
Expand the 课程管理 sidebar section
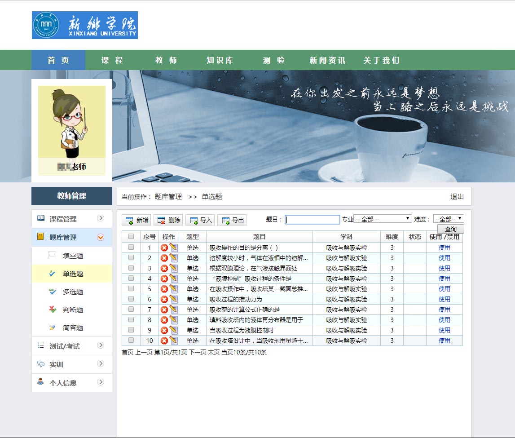72,219
